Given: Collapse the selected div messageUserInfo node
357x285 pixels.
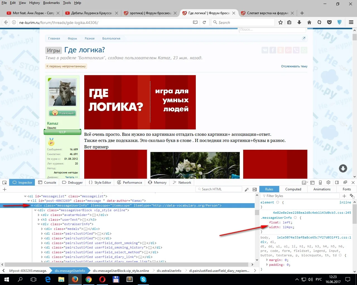Looking at the screenshot, I should (32, 205).
